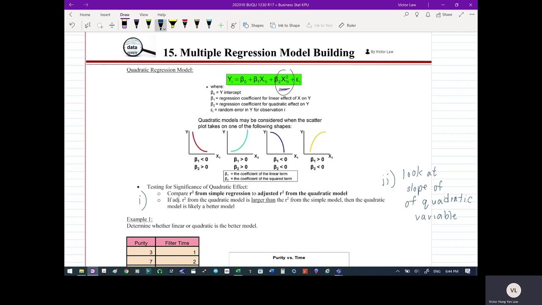The width and height of the screenshot is (542, 305).
Task: Enter full screen mode with the expand arrows
Action: [x=461, y=14]
